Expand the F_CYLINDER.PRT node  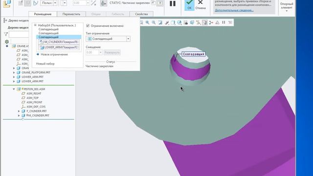click(x=19, y=111)
